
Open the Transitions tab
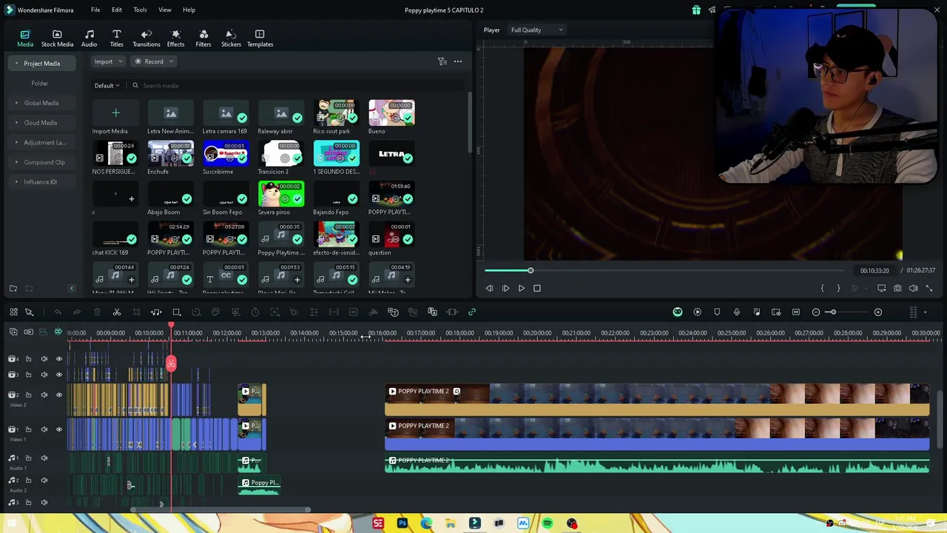146,38
